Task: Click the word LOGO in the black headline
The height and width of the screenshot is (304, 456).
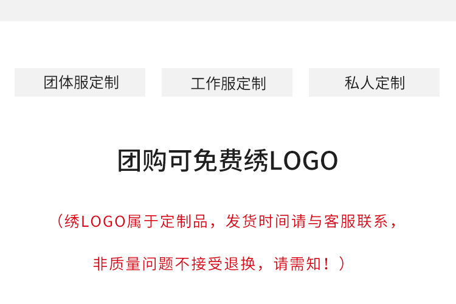Action: (304, 161)
